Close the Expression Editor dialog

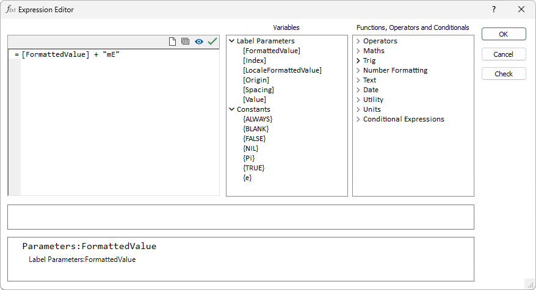[x=521, y=9]
